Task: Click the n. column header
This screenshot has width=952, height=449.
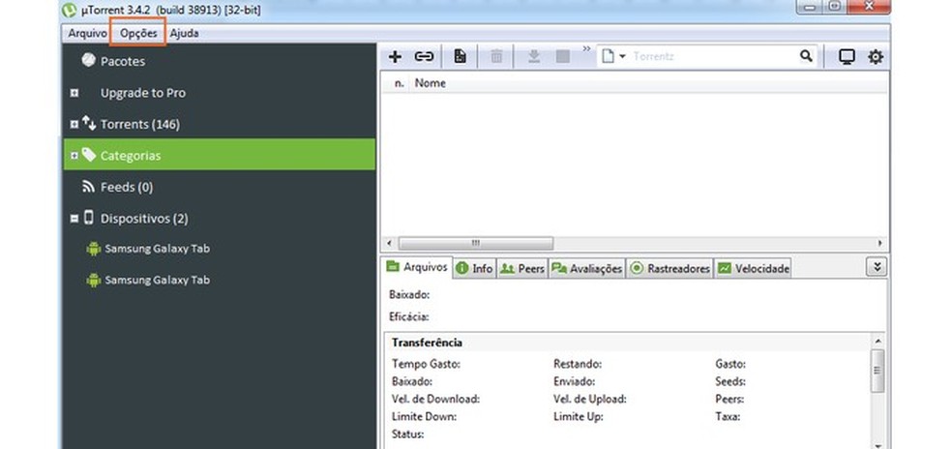Action: [x=399, y=83]
